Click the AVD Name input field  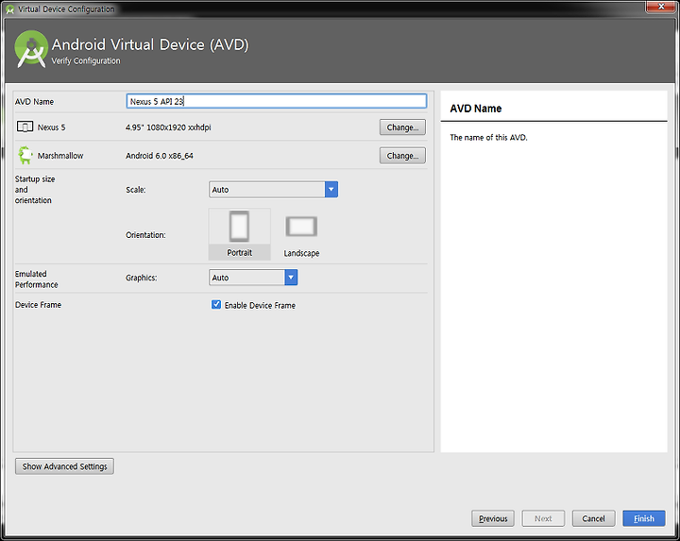[276, 101]
